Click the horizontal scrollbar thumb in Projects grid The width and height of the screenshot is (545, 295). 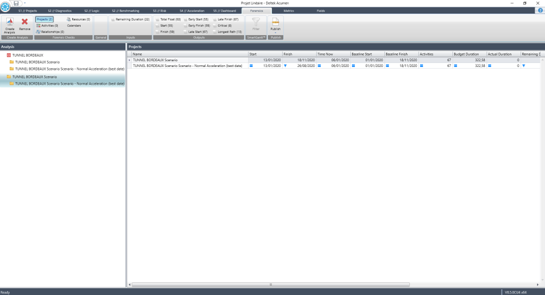tap(270, 285)
